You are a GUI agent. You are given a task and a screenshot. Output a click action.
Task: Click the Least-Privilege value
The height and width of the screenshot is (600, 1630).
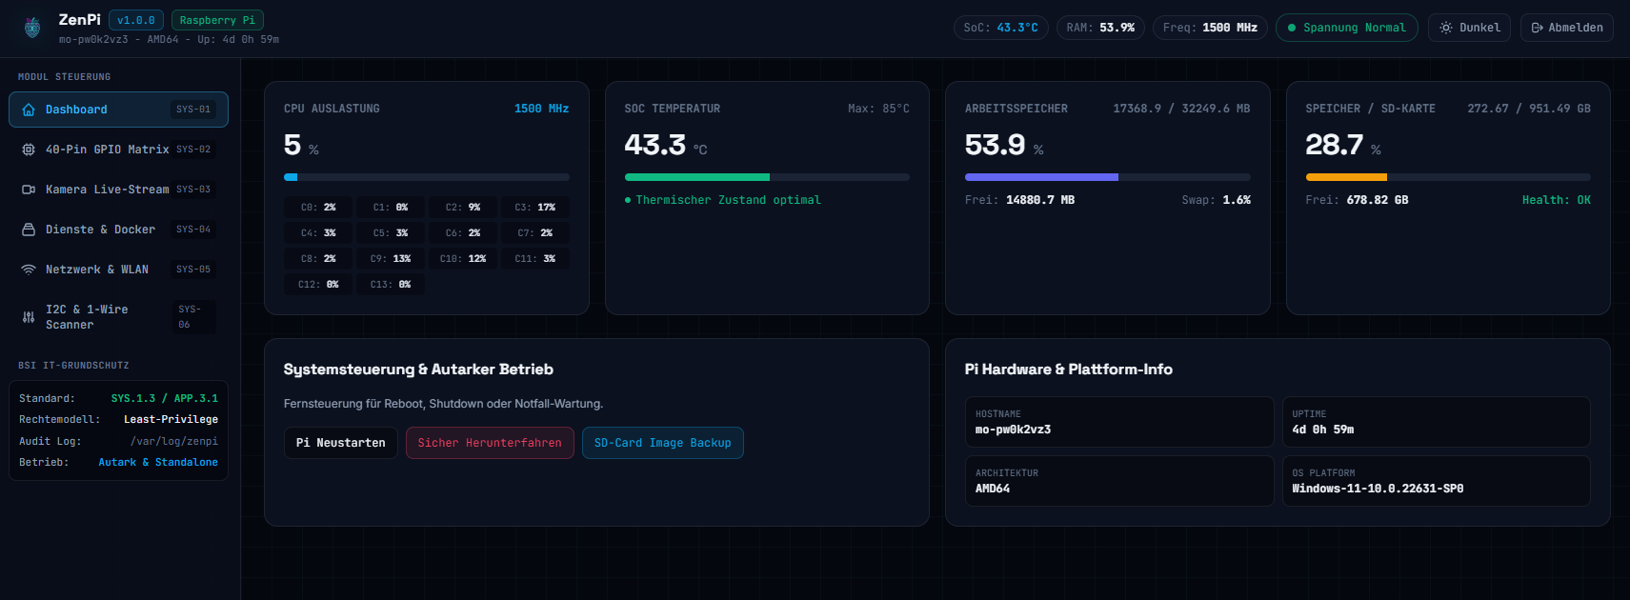tap(171, 419)
